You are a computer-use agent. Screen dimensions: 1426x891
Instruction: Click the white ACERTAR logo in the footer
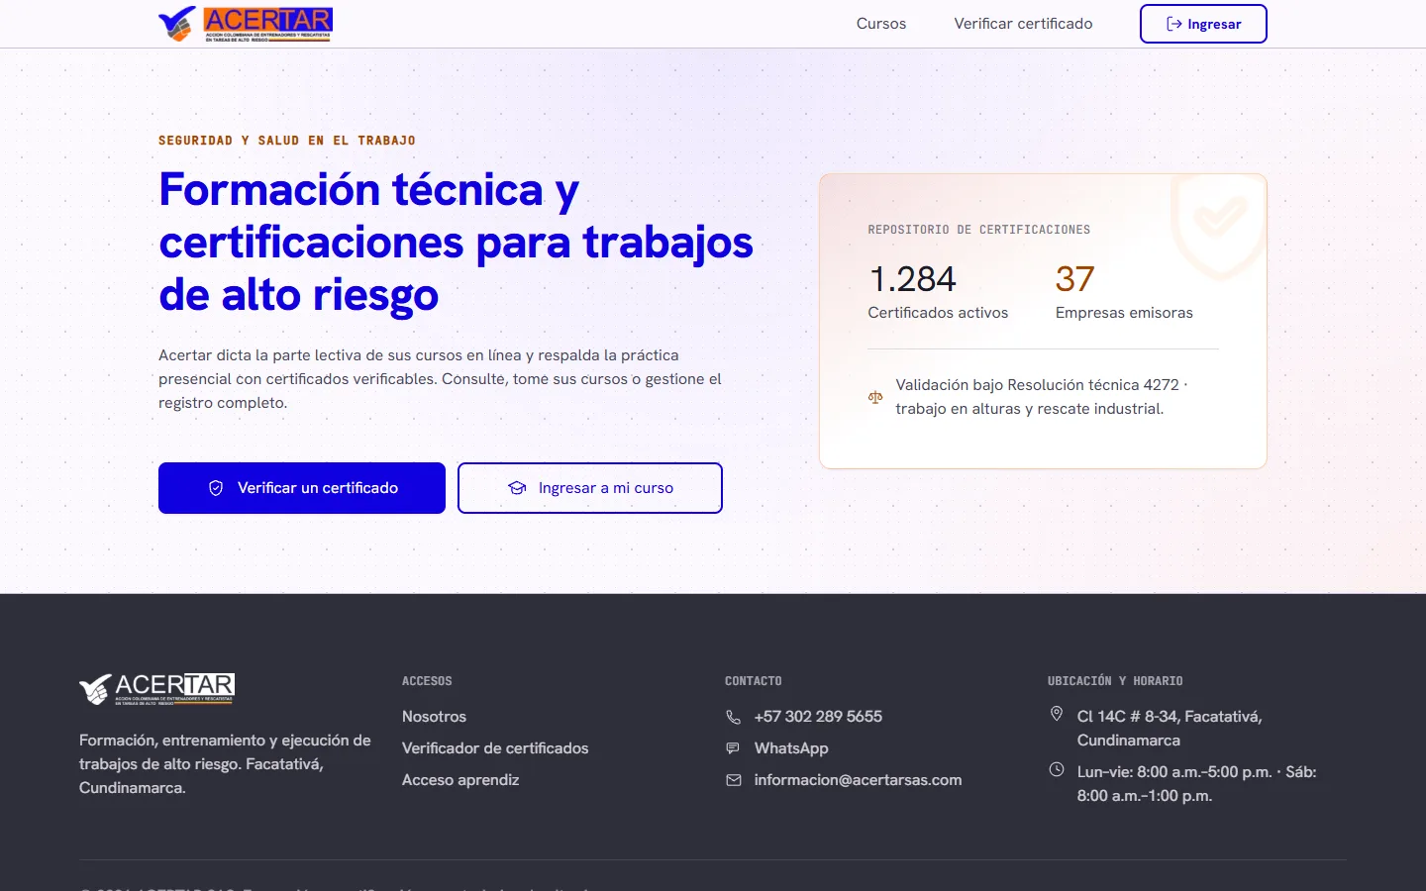pos(157,689)
